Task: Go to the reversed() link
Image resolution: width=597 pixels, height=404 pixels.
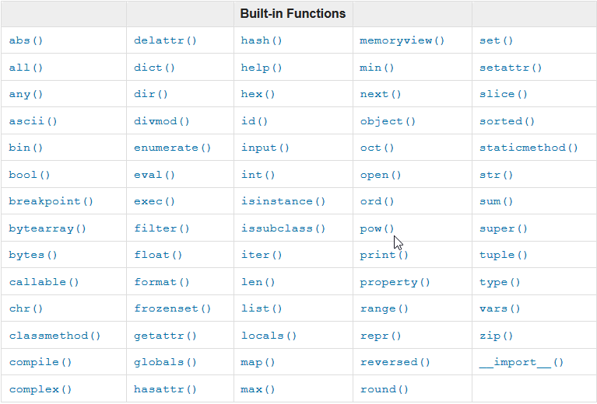Action: pyautogui.click(x=395, y=362)
